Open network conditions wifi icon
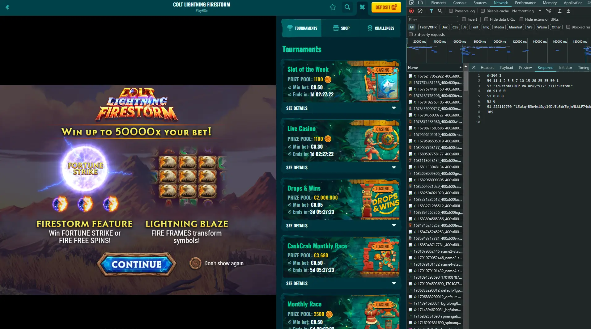 (549, 11)
